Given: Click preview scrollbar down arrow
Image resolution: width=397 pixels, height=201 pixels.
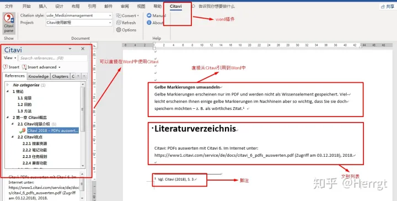Looking at the screenshot, I should coord(82,198).
